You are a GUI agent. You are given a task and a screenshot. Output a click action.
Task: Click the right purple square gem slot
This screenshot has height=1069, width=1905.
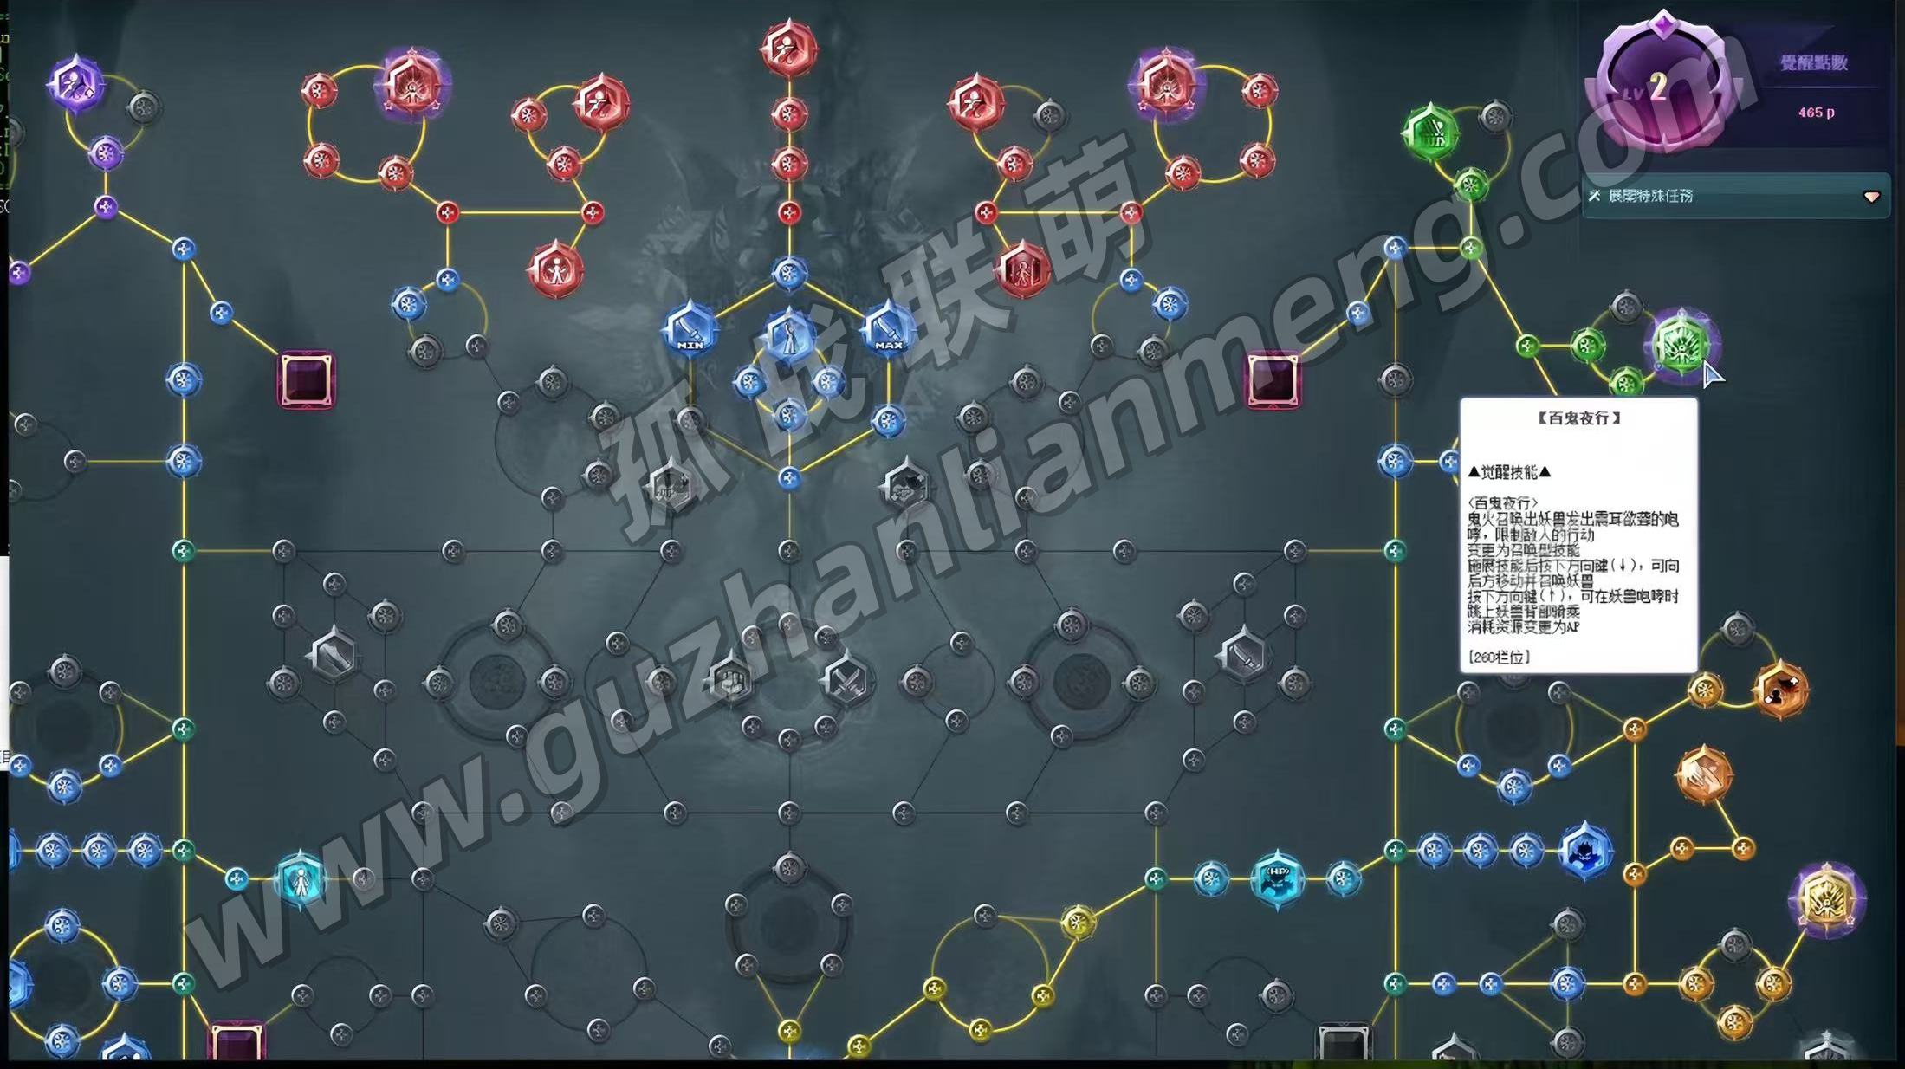click(1273, 379)
